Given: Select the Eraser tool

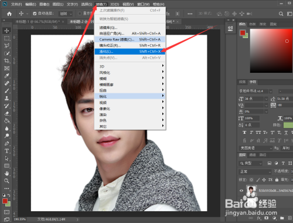Looking at the screenshot, I should 6,113.
